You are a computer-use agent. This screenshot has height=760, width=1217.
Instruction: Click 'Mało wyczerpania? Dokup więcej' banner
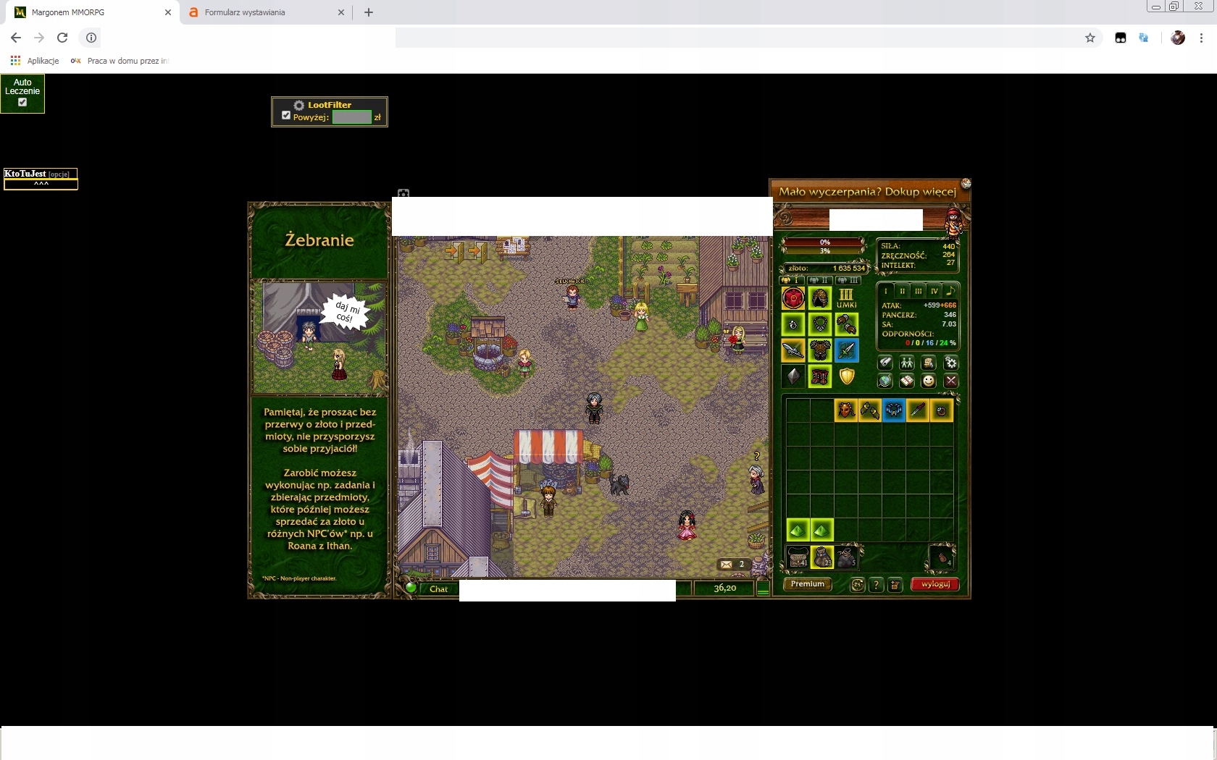[867, 192]
